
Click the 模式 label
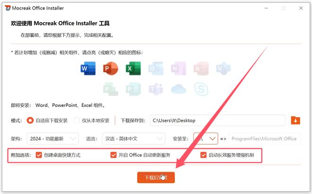tap(17, 121)
